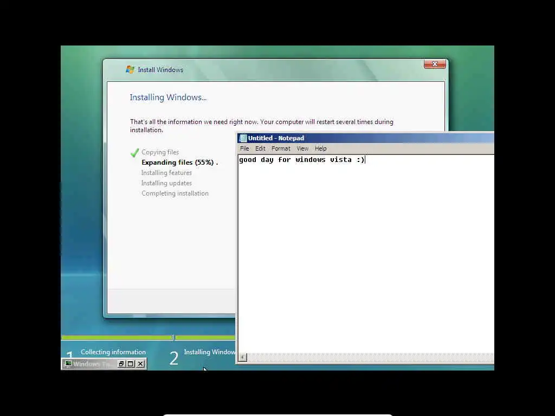Click the 'Install Windows' dialog title text
This screenshot has height=416, width=555.
[160, 70]
